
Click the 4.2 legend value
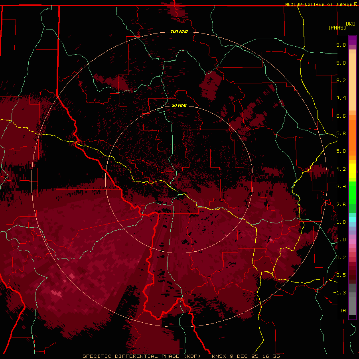pyautogui.click(x=341, y=169)
